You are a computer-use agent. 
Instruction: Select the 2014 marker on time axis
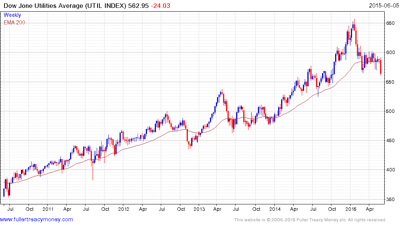tap(275, 209)
